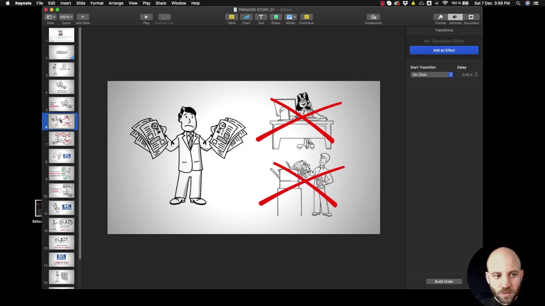Image resolution: width=545 pixels, height=306 pixels.
Task: Click the slide navigator scrollbar
Action: (x=80, y=142)
